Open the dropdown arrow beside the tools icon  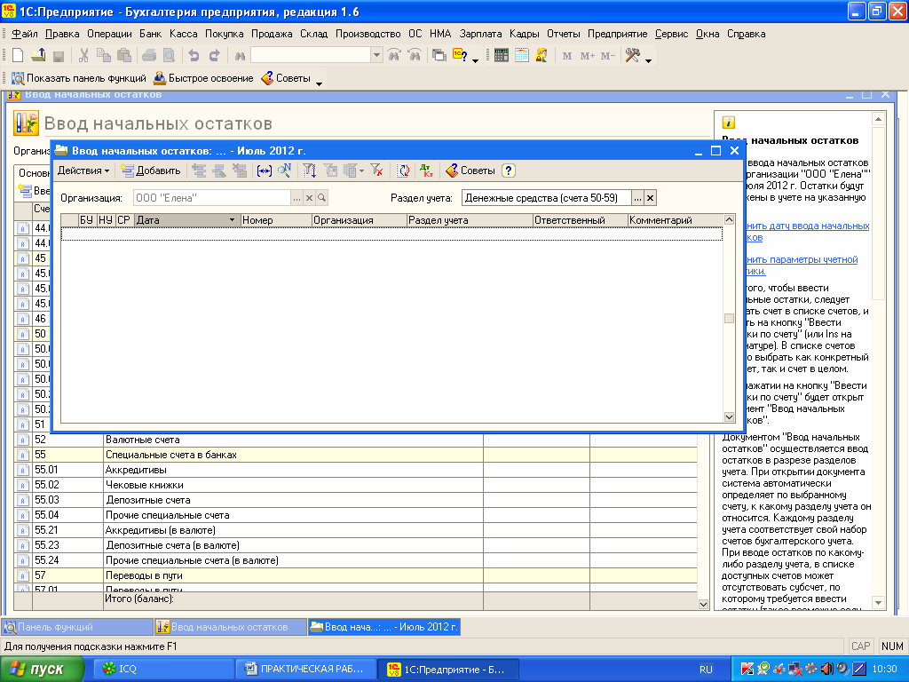649,60
